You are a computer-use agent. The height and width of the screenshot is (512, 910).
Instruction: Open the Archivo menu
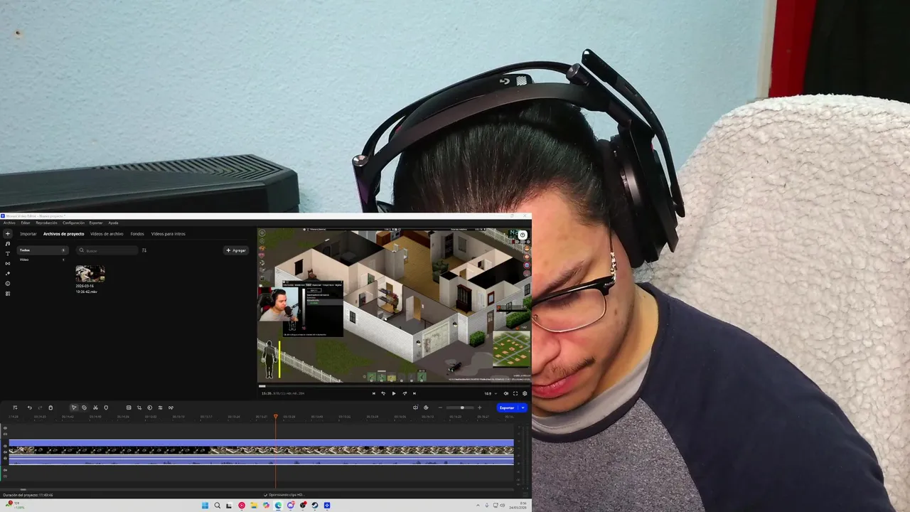coord(9,223)
